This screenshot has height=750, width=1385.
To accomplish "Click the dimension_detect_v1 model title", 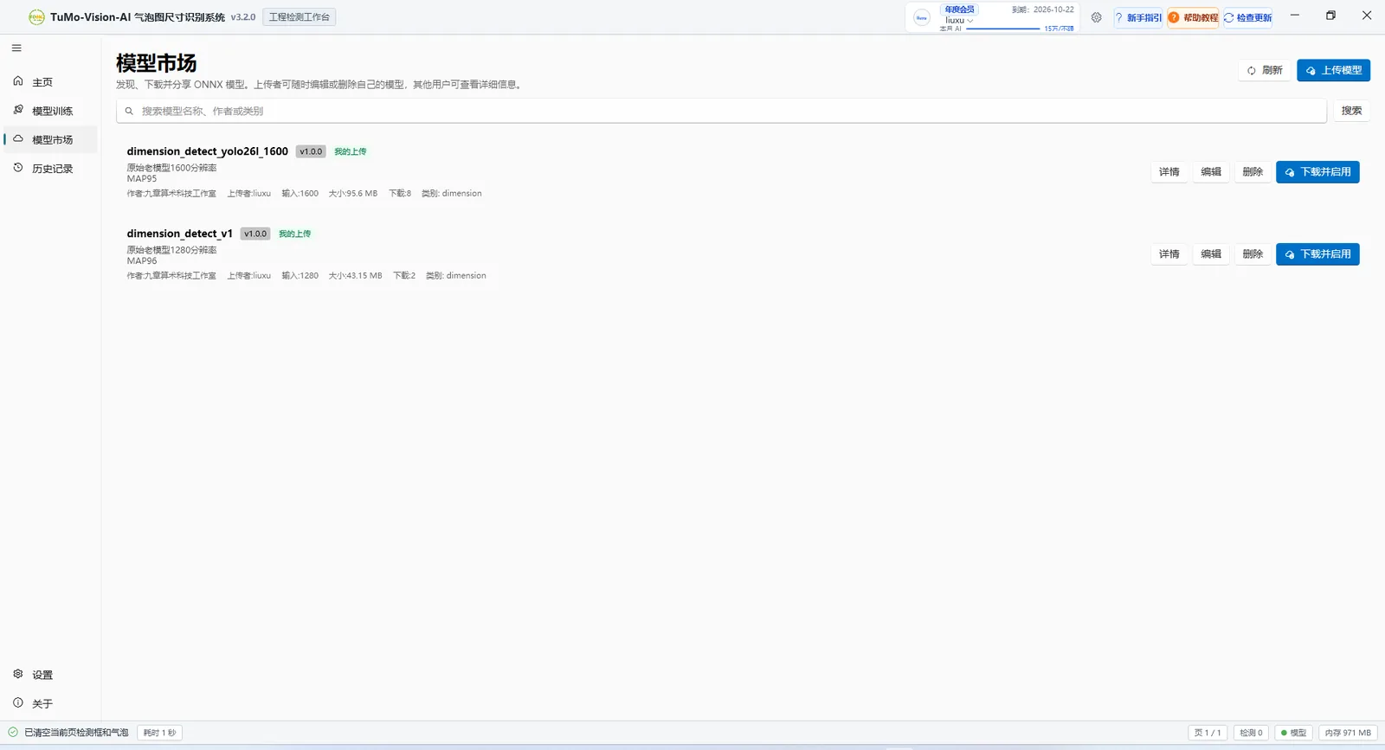I will [x=180, y=234].
